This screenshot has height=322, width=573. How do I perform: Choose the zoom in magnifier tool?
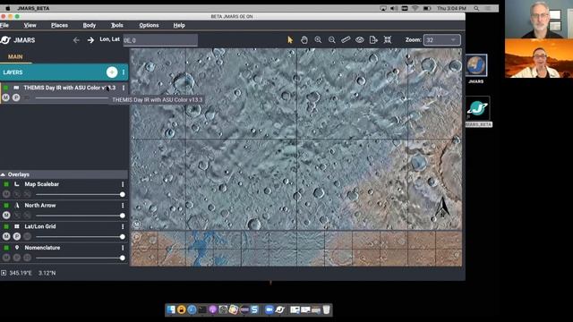(318, 39)
